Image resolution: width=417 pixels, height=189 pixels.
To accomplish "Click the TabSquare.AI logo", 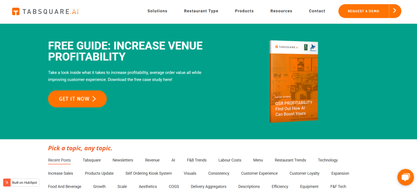I will tap(45, 11).
